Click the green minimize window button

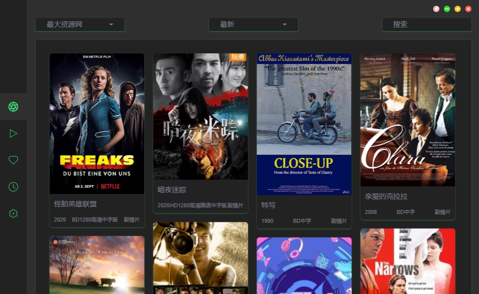447,9
